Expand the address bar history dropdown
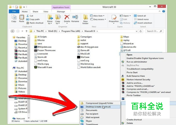 tap(137, 31)
